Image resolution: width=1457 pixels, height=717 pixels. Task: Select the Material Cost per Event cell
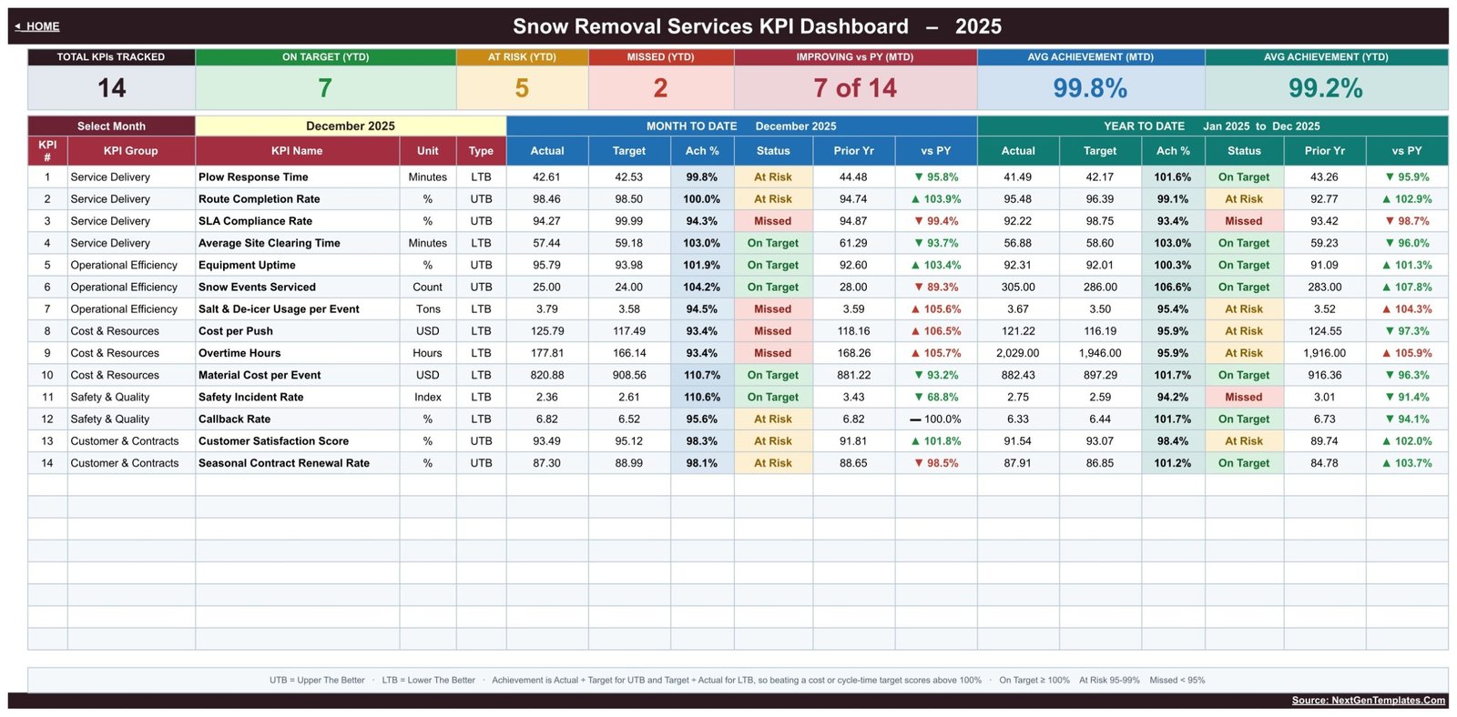click(x=297, y=375)
